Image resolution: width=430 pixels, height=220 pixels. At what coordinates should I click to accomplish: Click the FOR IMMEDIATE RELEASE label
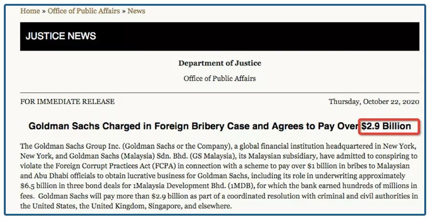coord(67,102)
